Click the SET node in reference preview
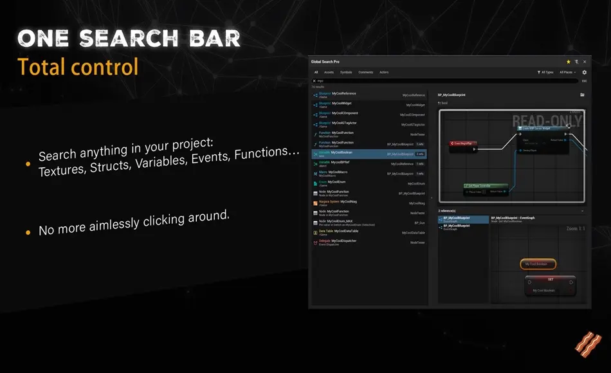The width and height of the screenshot is (611, 373). pos(550,286)
